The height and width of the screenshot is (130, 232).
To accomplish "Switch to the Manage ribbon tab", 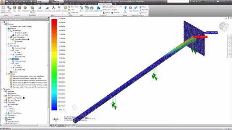I will (37, 4).
